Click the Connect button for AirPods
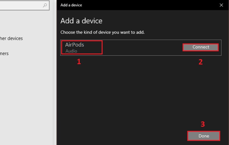 (x=200, y=47)
